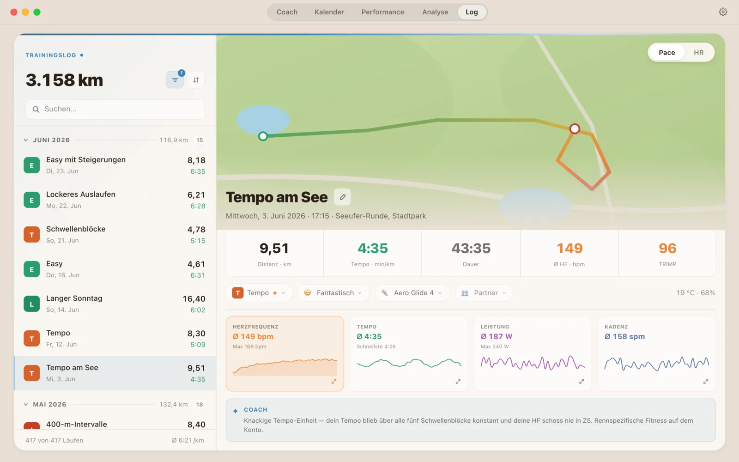Collapse the Mai 2026 section
This screenshot has height=462, width=739.
point(26,404)
